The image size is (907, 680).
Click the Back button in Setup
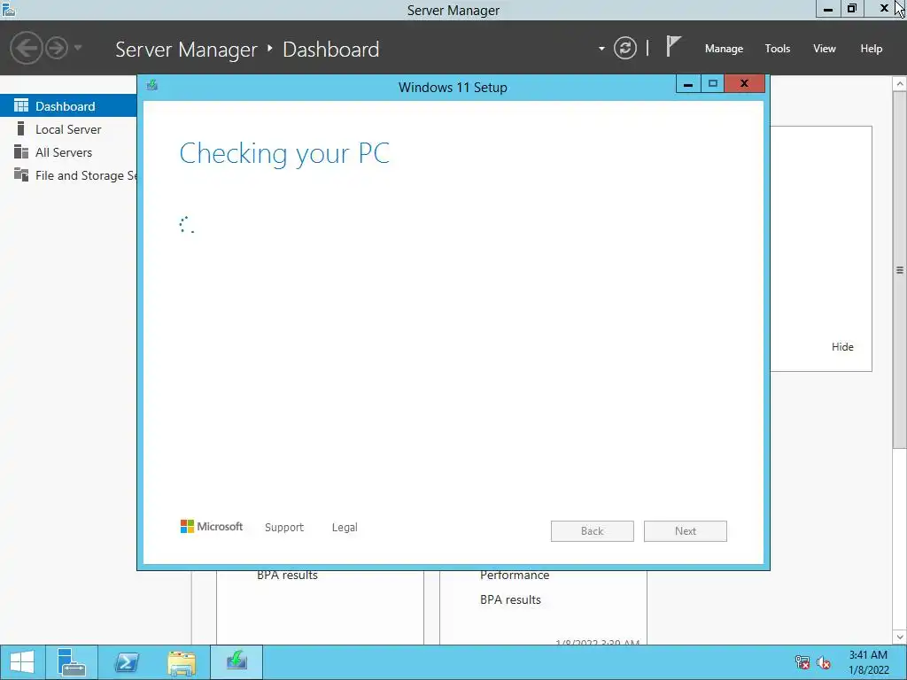pyautogui.click(x=593, y=531)
